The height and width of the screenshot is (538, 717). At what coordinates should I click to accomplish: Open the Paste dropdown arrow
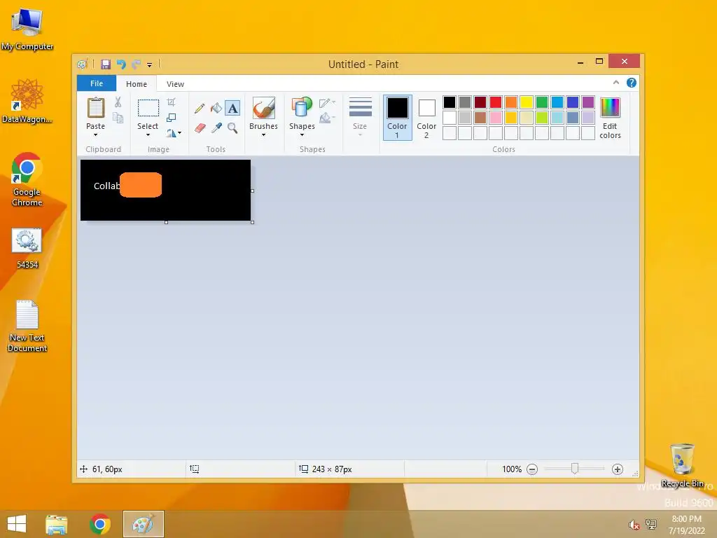click(x=95, y=135)
